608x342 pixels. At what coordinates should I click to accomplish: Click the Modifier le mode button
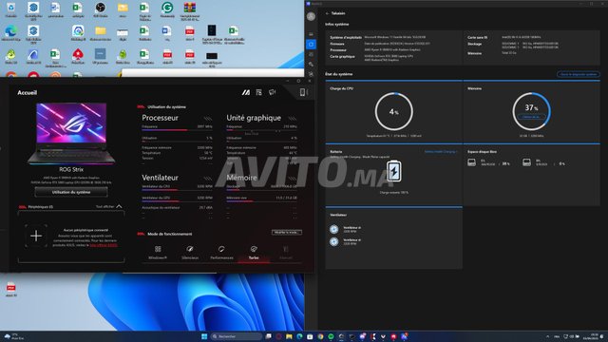pos(287,232)
